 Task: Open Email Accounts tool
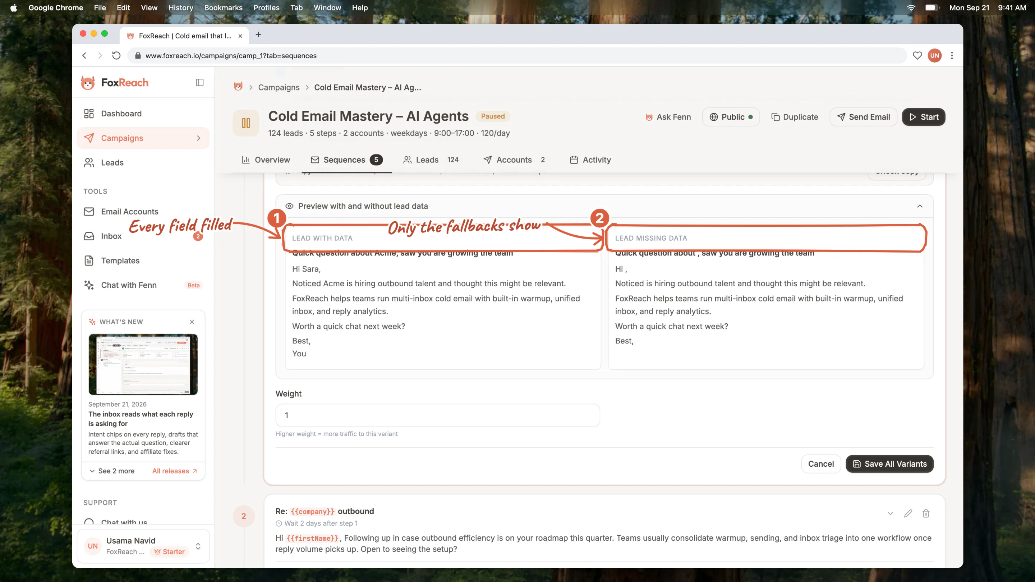(x=143, y=212)
